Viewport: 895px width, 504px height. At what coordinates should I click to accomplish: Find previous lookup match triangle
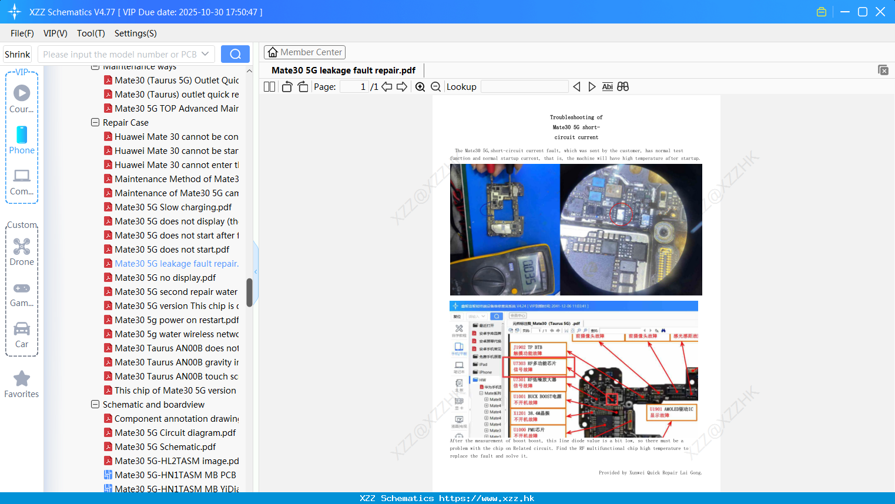(x=576, y=86)
